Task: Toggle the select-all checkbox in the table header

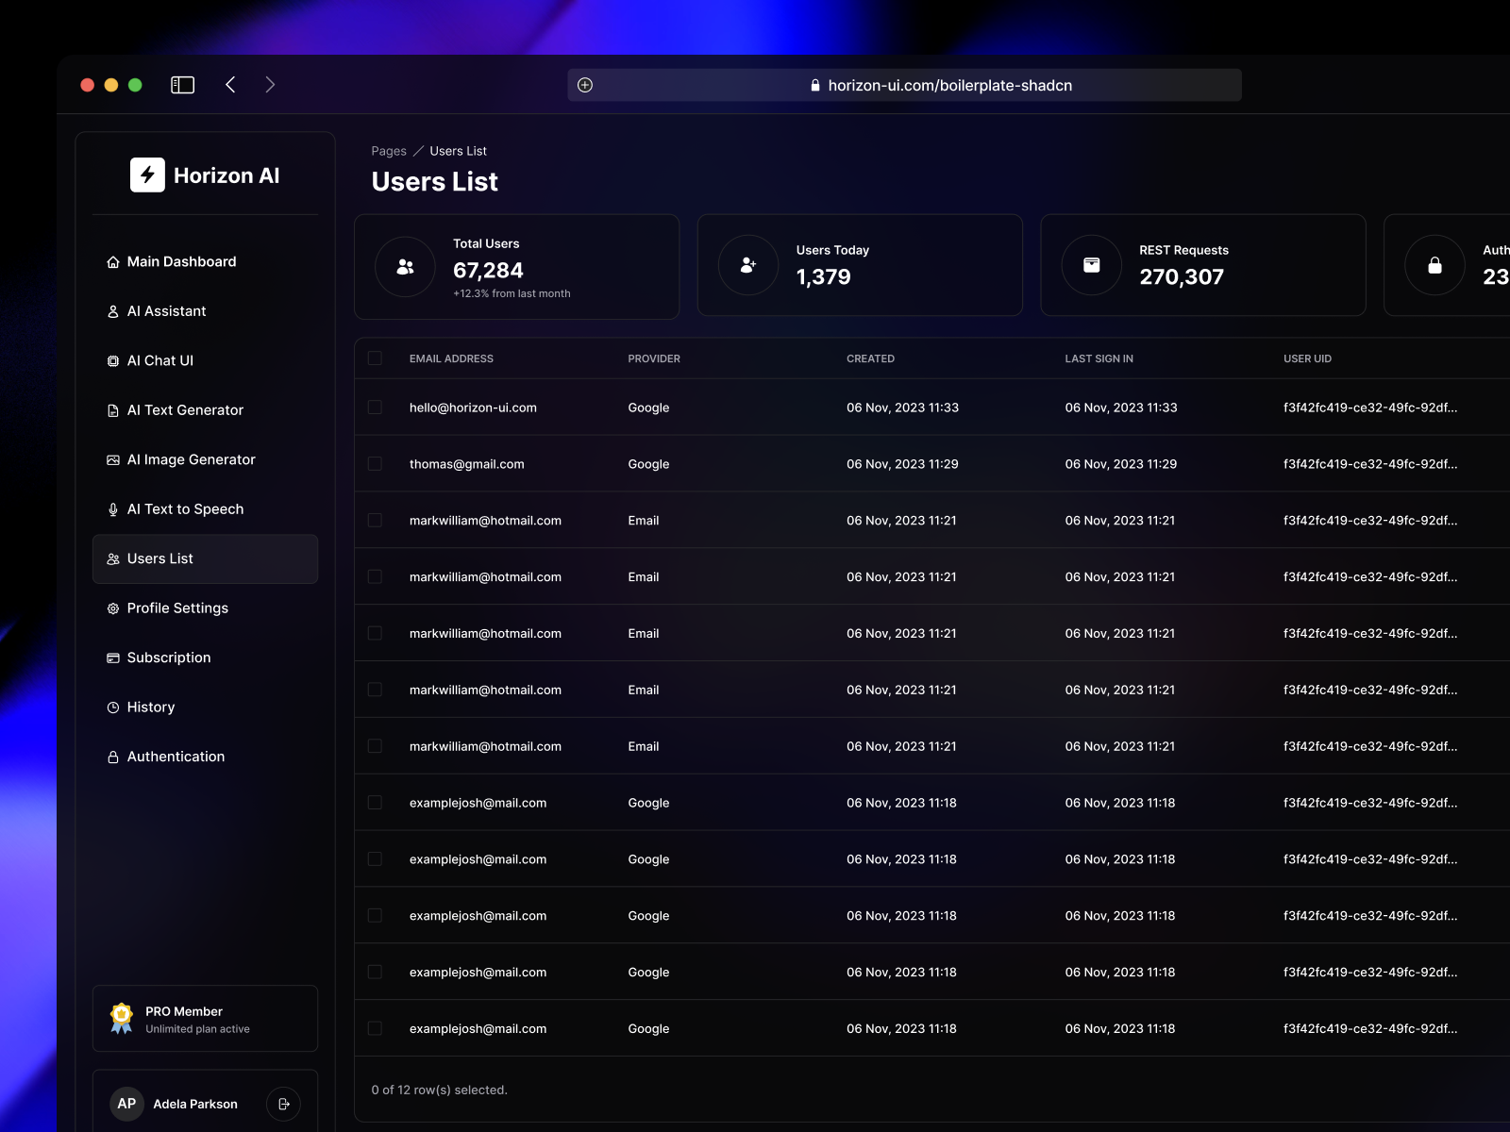Action: pos(374,358)
